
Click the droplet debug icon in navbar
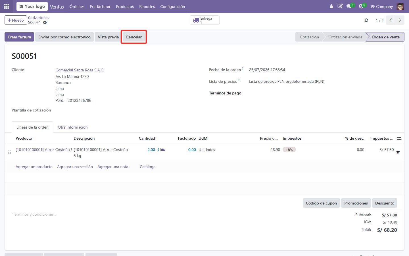[x=331, y=6]
